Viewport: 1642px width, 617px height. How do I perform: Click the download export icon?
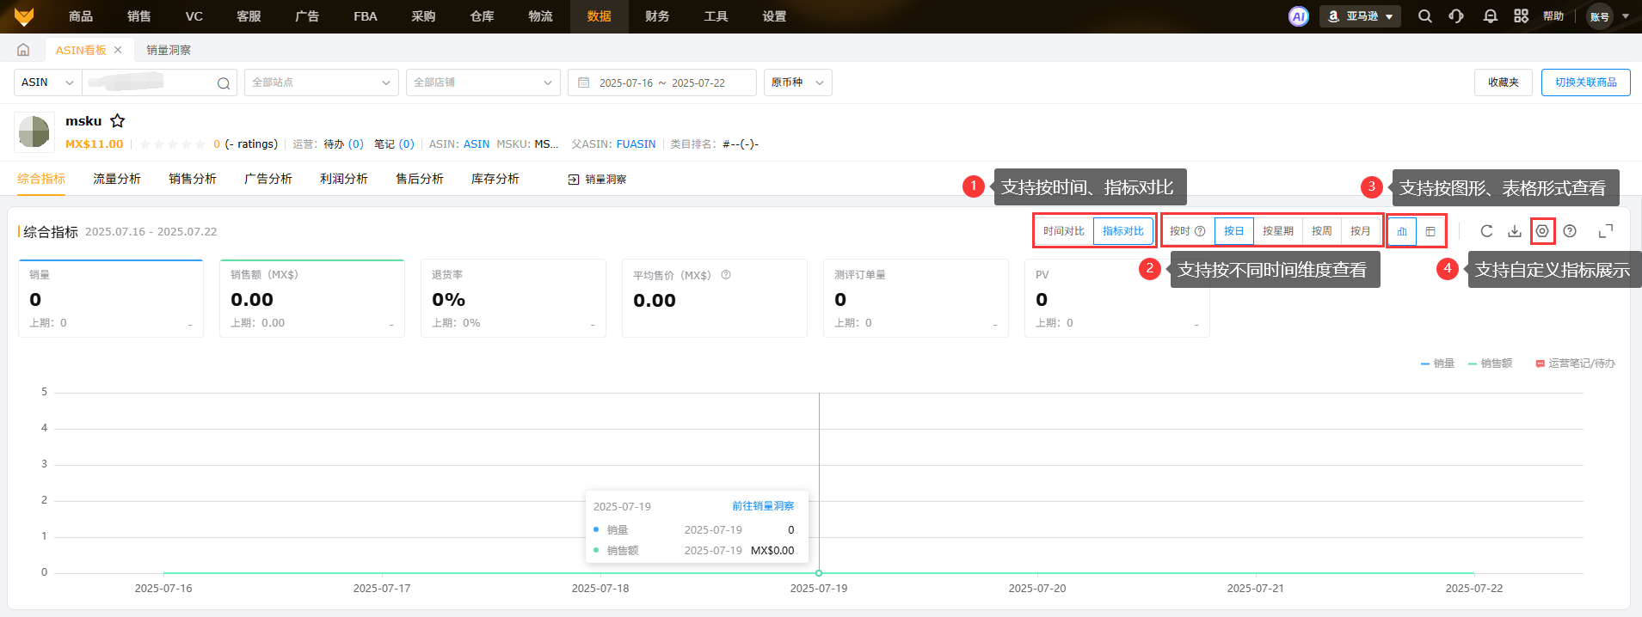(1514, 231)
